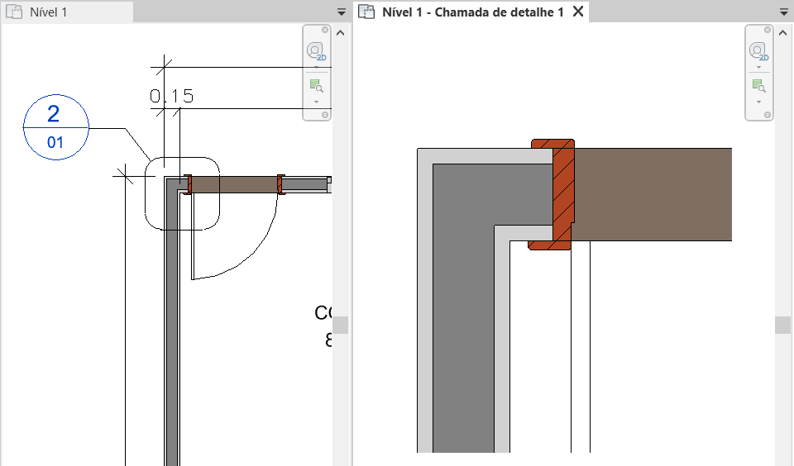This screenshot has width=794, height=466.
Task: Click the vertical scrollbar thumb in detail view
Action: [782, 325]
